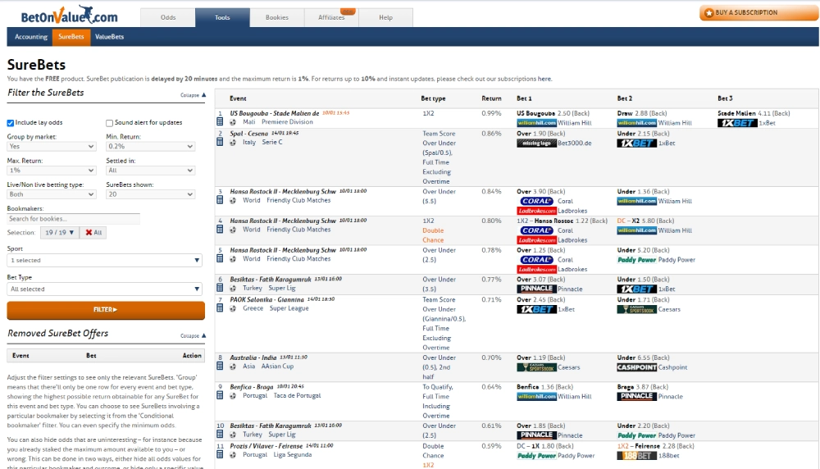
Task: Click Bet3000.de missing logo in Spal row
Action: 536,143
